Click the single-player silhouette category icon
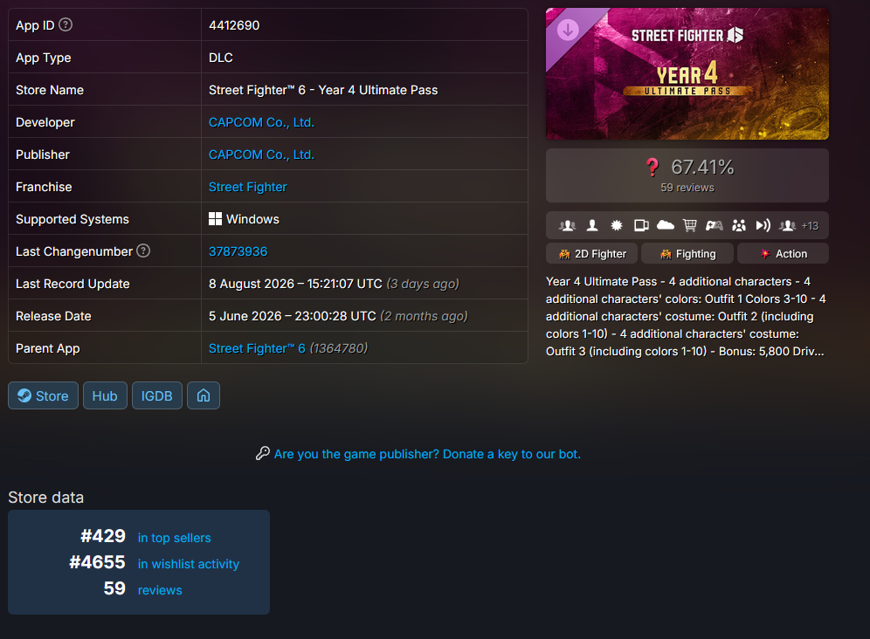Image resolution: width=870 pixels, height=639 pixels. [592, 225]
